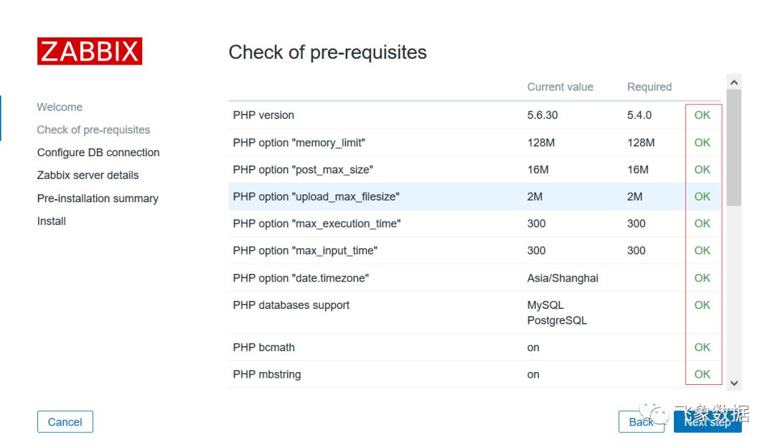The image size is (775, 448).
Task: Click the ZABBIX logo
Action: (90, 52)
